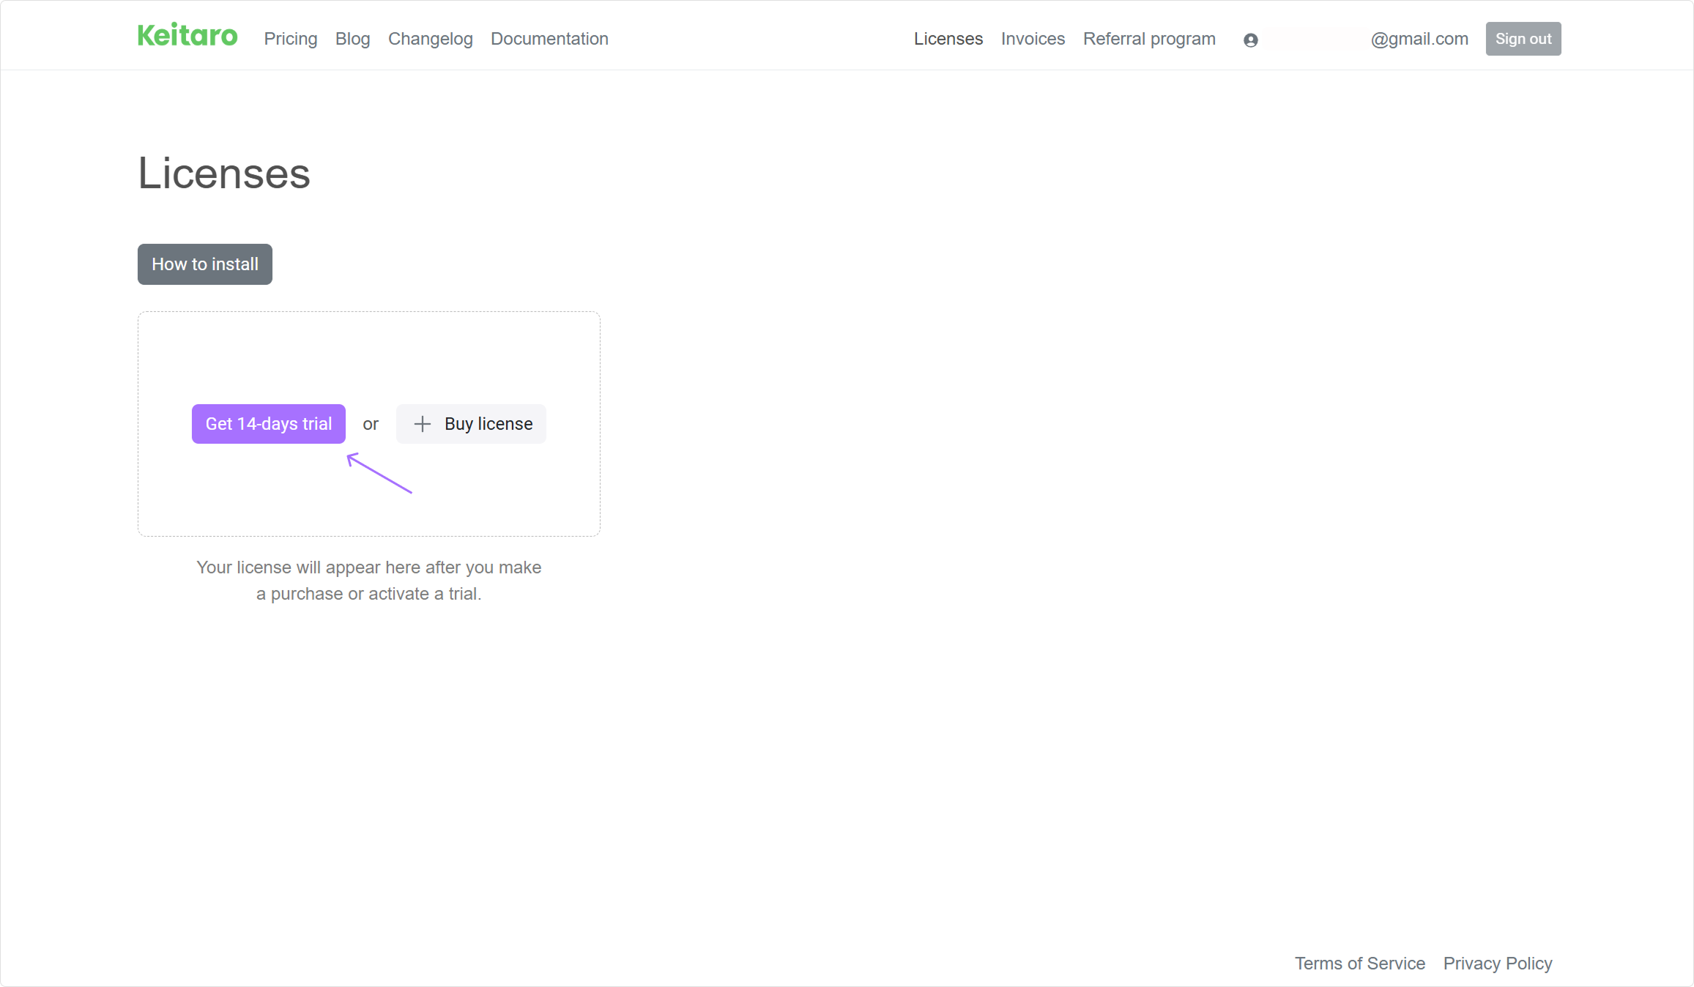Click the Licenses page heading
Screen dimensions: 1694x987
(x=224, y=174)
